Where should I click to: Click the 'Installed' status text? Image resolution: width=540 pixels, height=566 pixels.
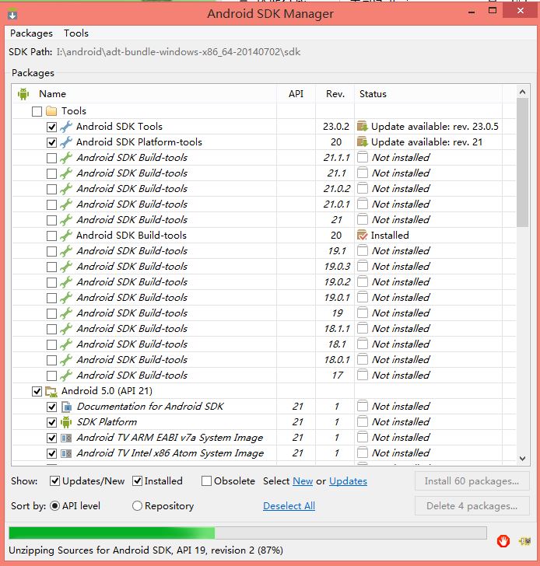tap(390, 236)
